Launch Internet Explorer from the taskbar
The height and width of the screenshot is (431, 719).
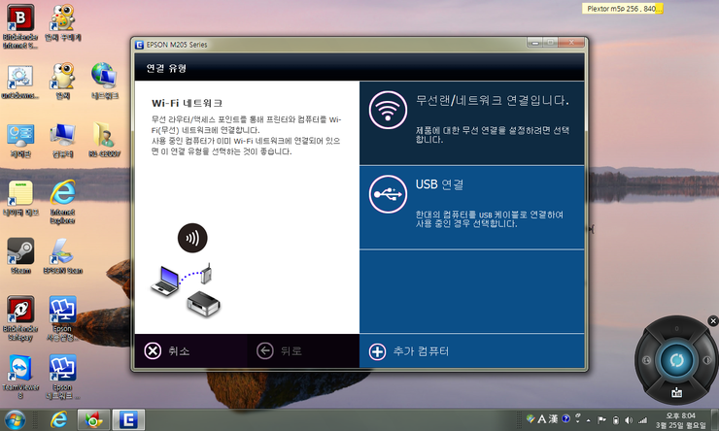pyautogui.click(x=59, y=418)
